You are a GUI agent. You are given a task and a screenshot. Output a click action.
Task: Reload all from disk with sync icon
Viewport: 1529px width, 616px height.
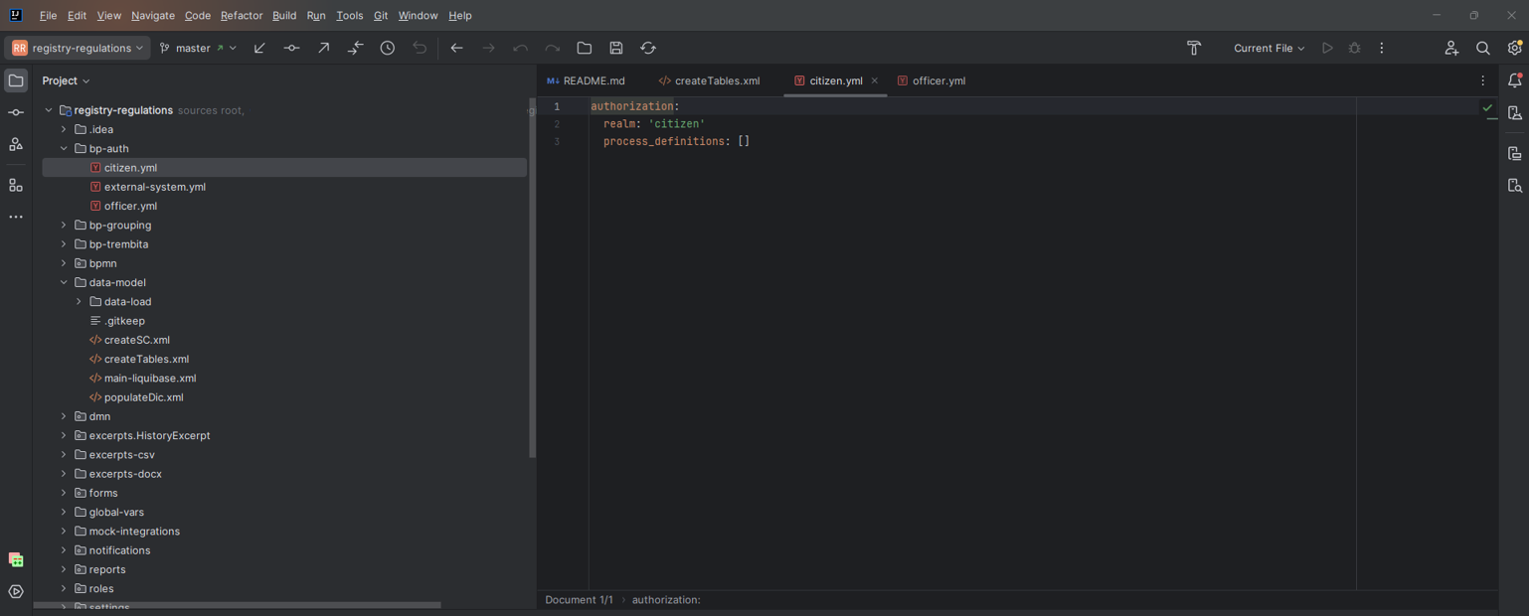[648, 48]
